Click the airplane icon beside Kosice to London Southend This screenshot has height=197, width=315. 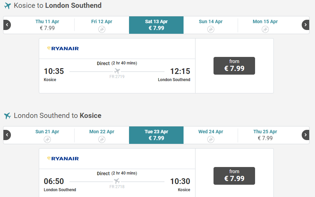[7, 6]
